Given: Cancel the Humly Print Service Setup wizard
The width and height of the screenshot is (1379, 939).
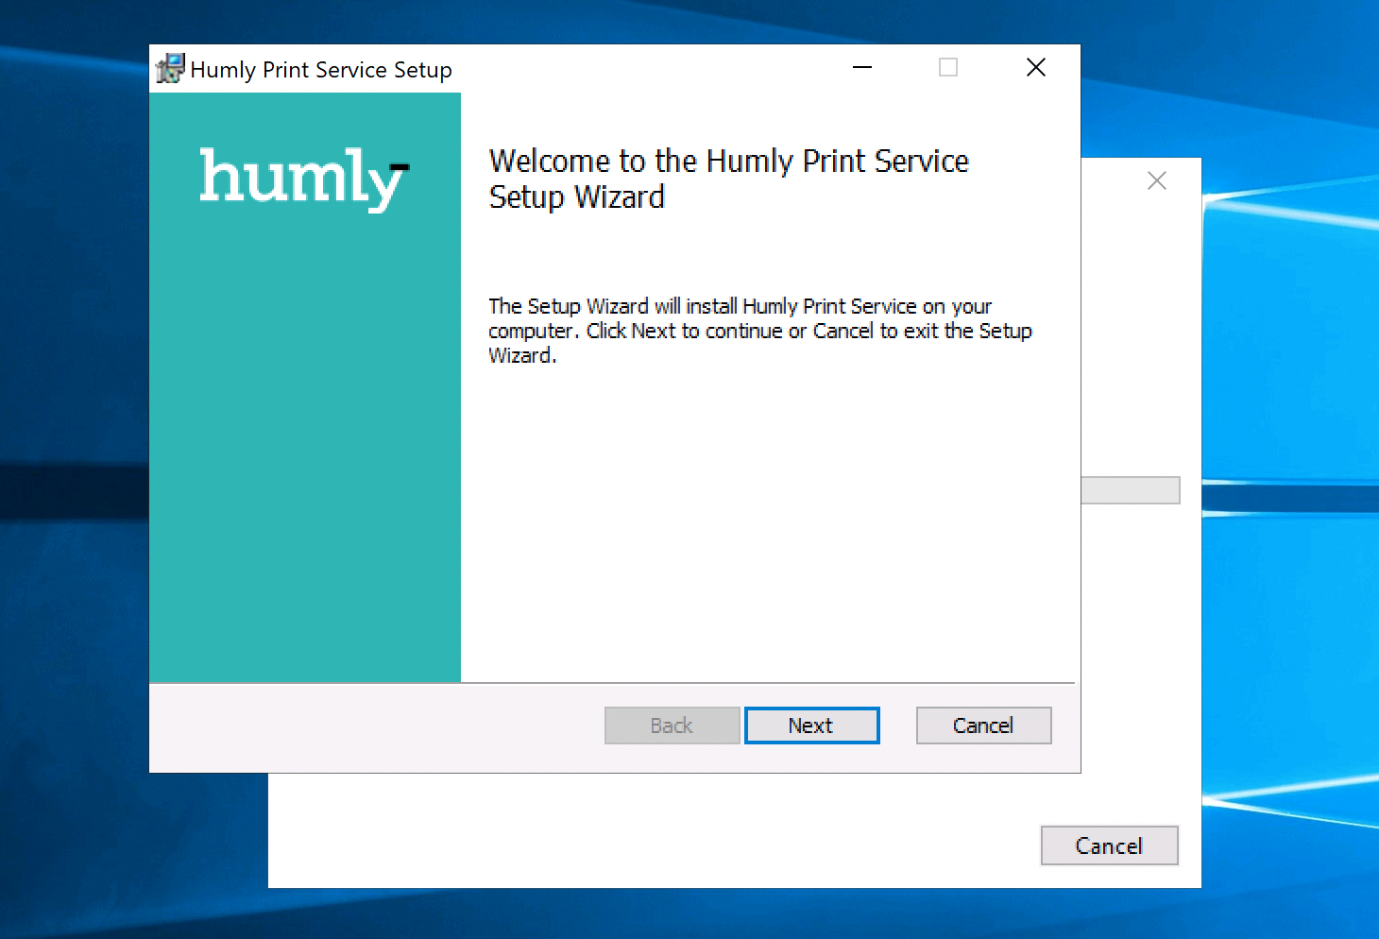Looking at the screenshot, I should click(x=983, y=726).
